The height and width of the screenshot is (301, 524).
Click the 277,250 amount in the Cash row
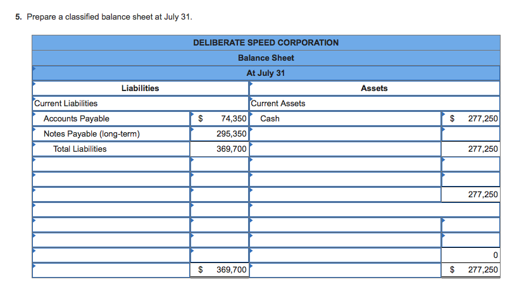[471, 119]
